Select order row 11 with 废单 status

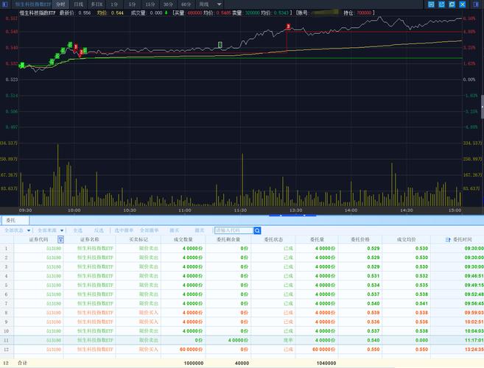tap(242, 340)
